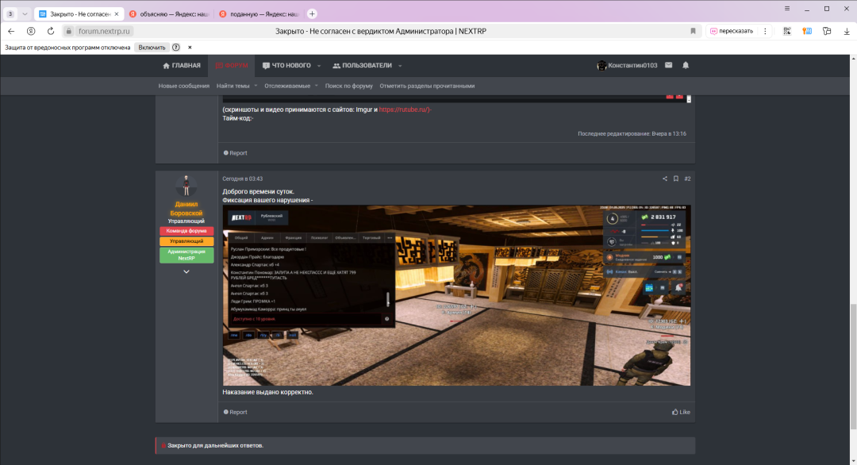Bookmark this page in the address bar
The image size is (857, 465).
(693, 31)
